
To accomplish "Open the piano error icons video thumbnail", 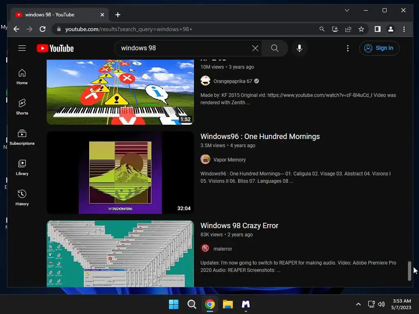I will tap(120, 92).
